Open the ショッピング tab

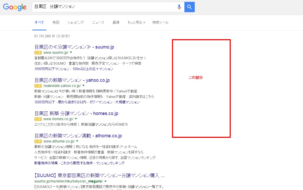[x=76, y=23]
